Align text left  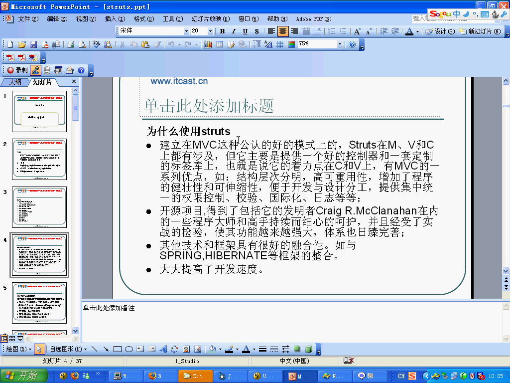coord(271,31)
